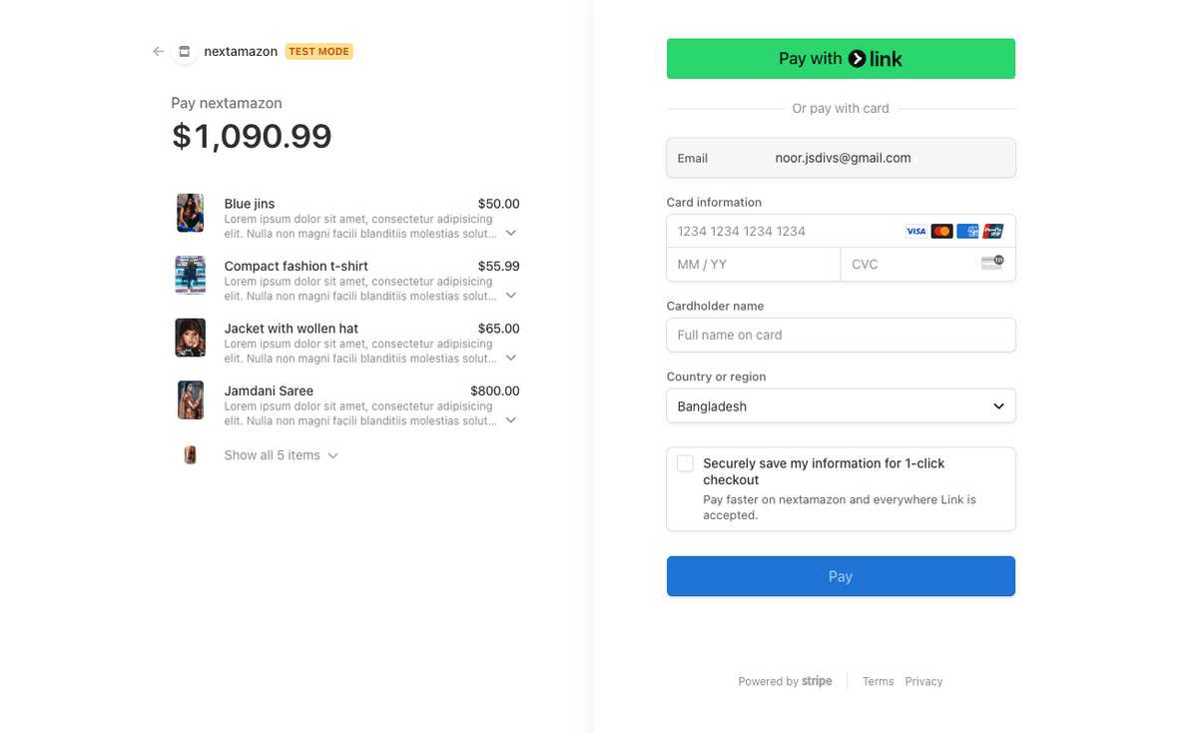Check the save information for 1-click checkbox

685,463
